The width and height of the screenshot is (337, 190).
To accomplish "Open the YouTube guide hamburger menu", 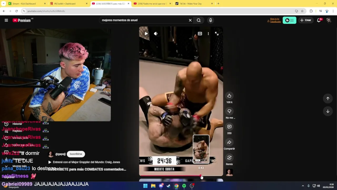I will 6,20.
